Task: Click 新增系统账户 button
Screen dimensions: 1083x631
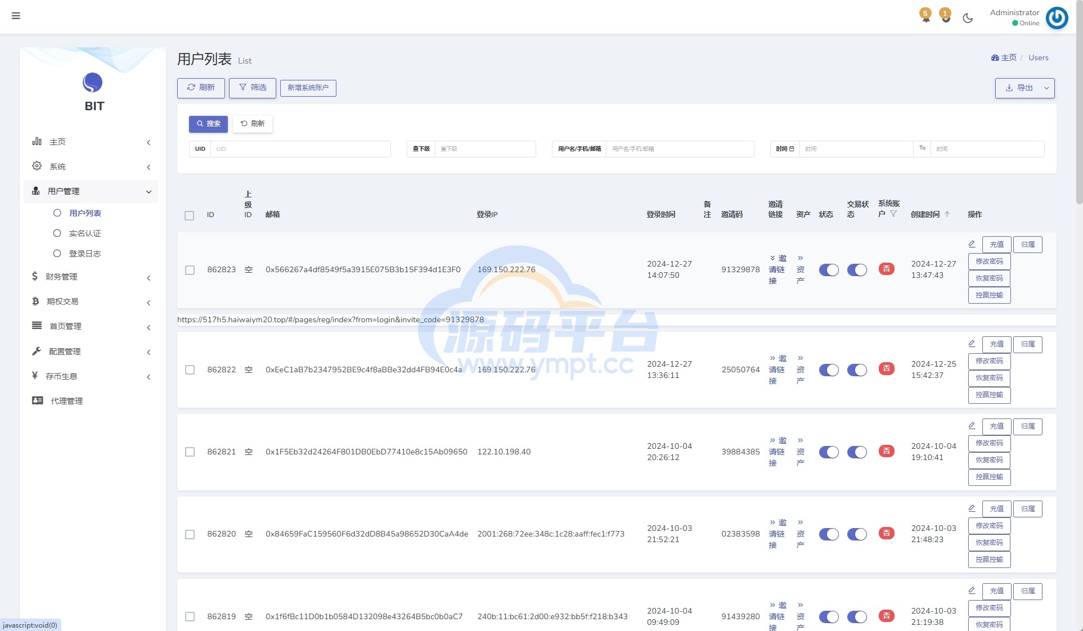Action: tap(308, 88)
